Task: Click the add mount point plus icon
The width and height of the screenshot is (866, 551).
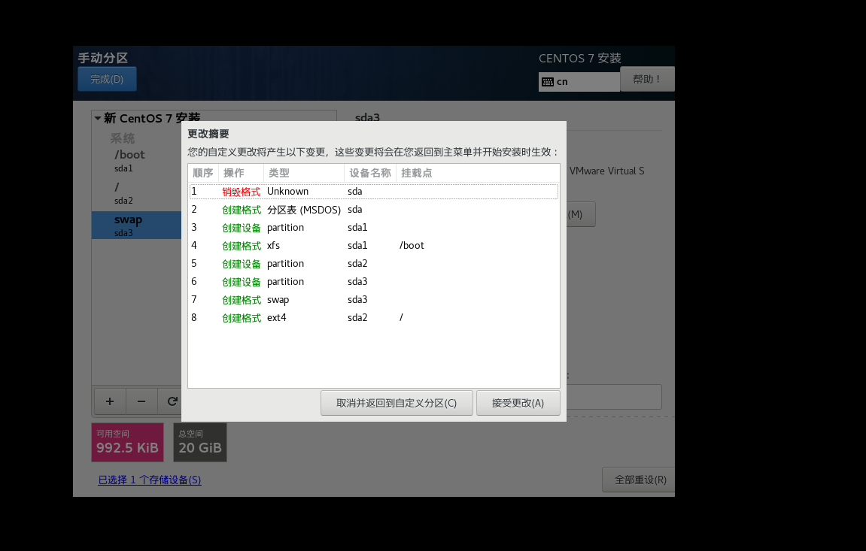Action: point(110,401)
